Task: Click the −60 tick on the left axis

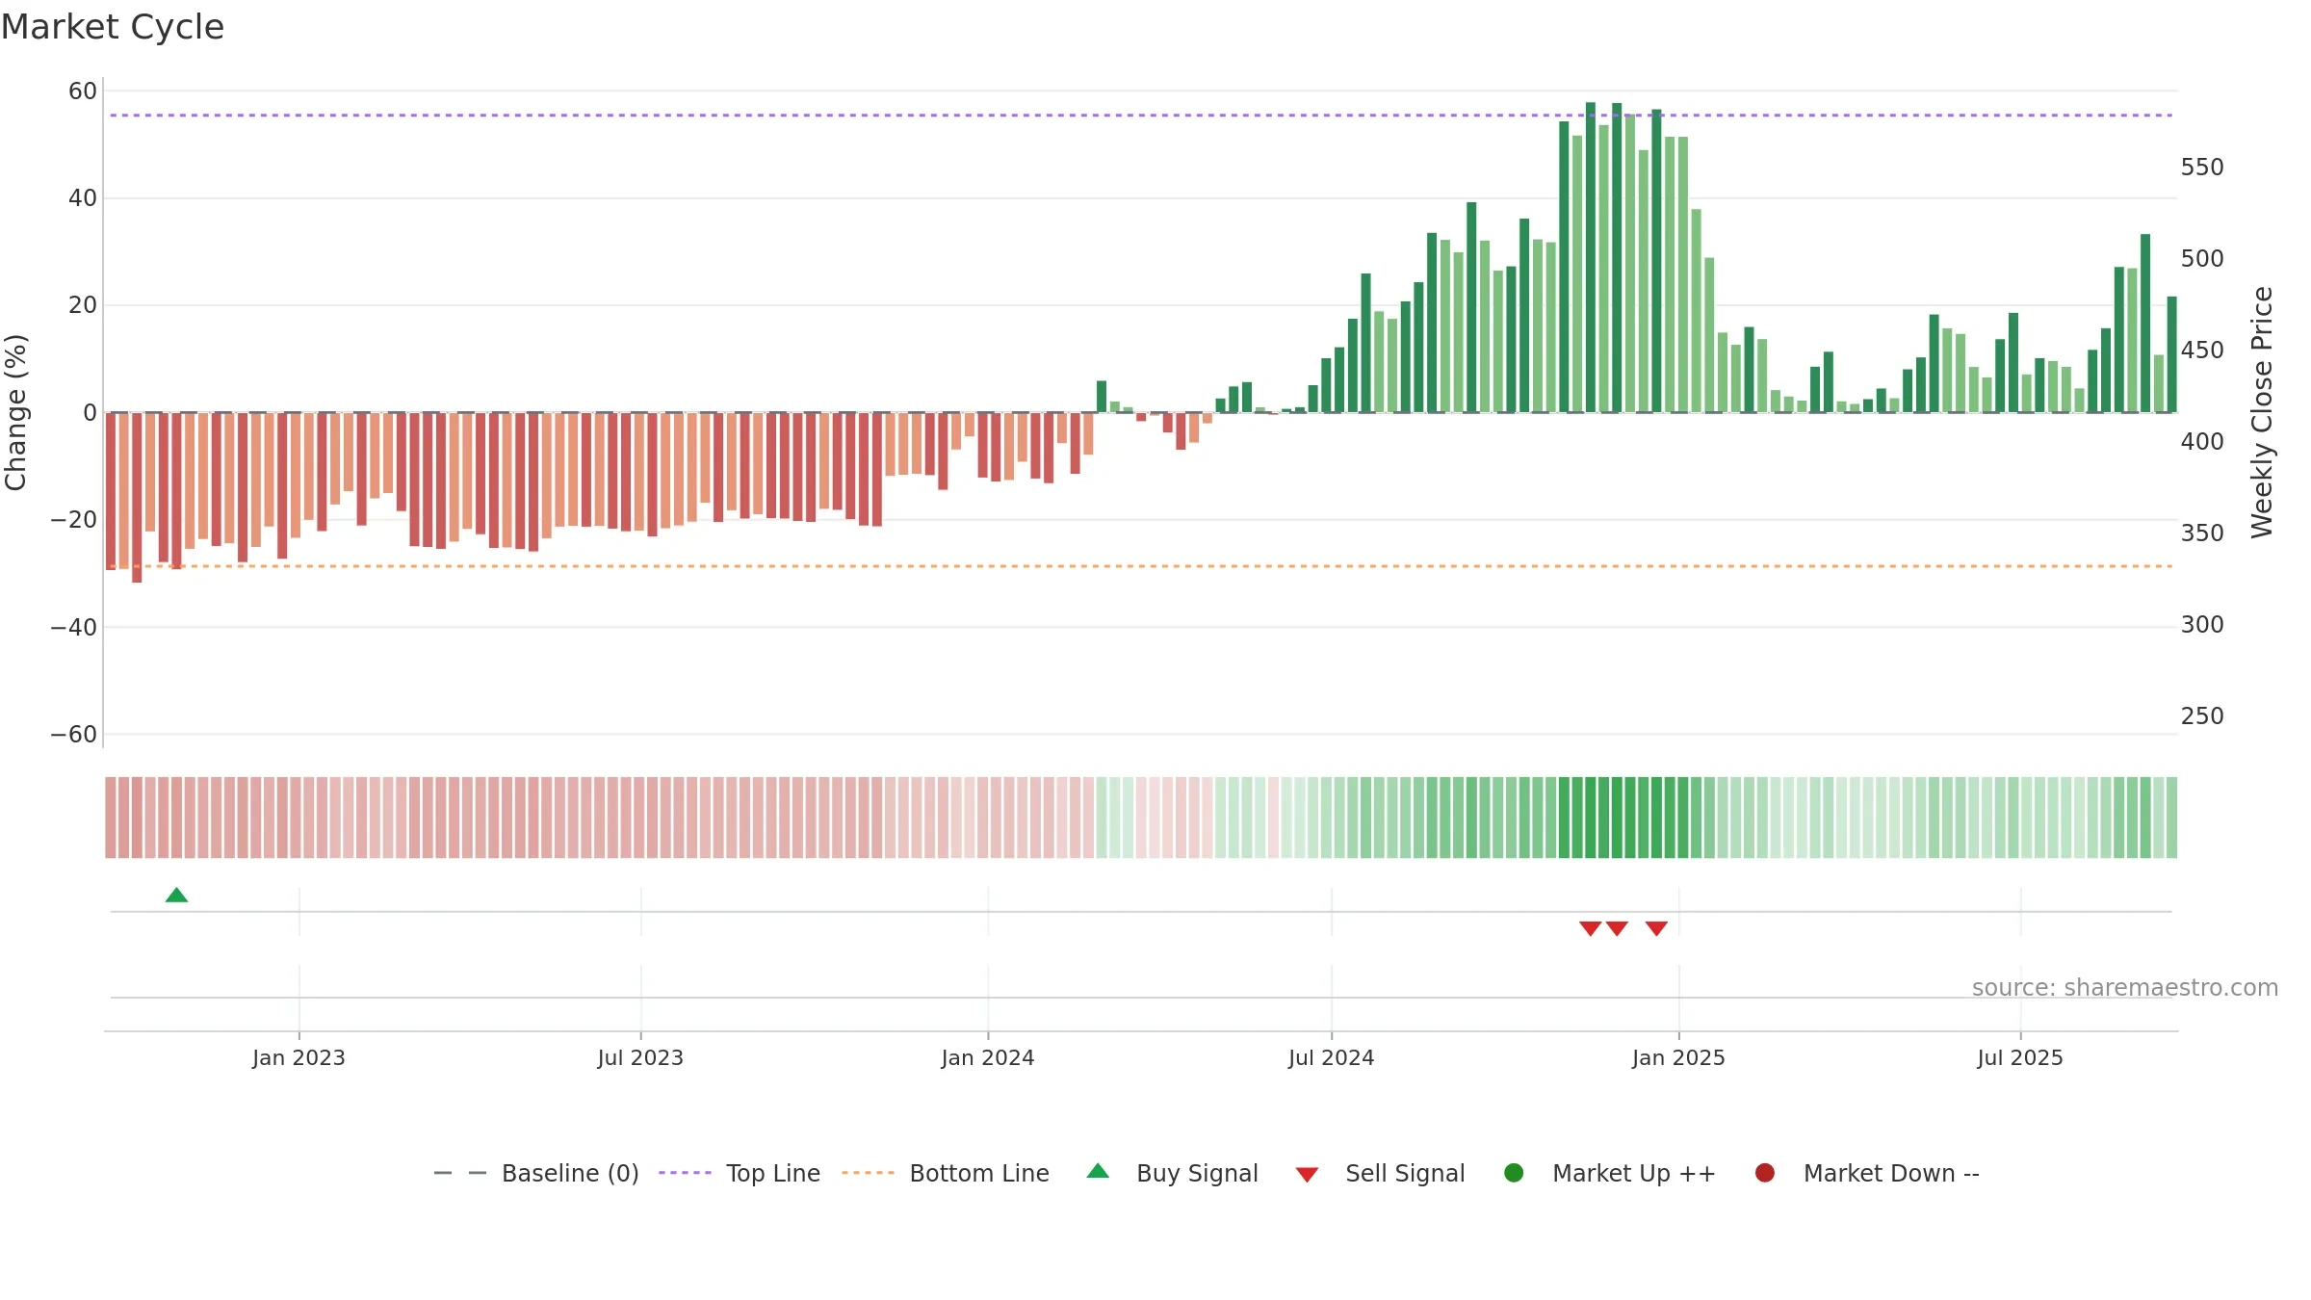Action: (74, 735)
